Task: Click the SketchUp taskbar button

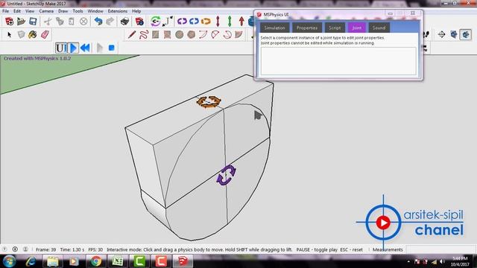Action: pos(183,261)
